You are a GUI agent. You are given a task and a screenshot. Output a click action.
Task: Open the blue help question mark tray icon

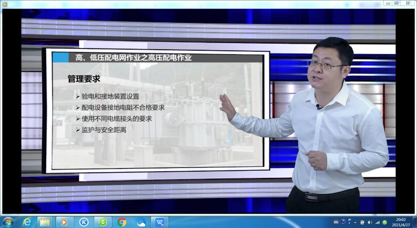[343, 221]
